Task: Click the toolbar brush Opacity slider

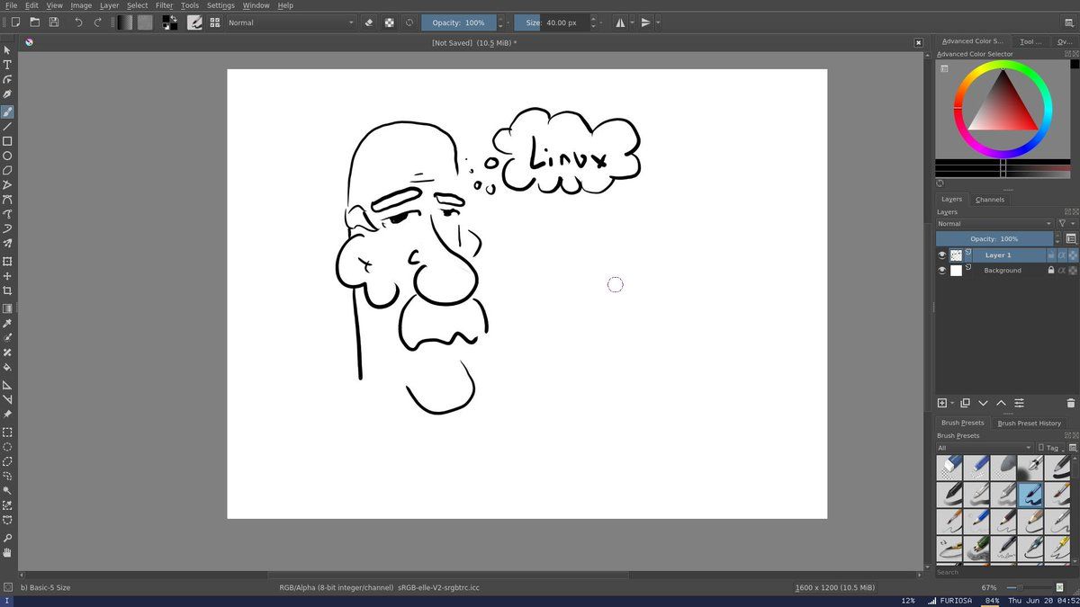Action: [x=458, y=22]
